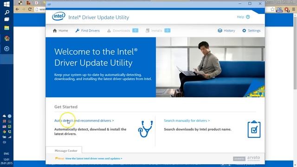Screen dimensions: 297x167
Task: Click the Intel utility title bar icon
Action: 49,4
